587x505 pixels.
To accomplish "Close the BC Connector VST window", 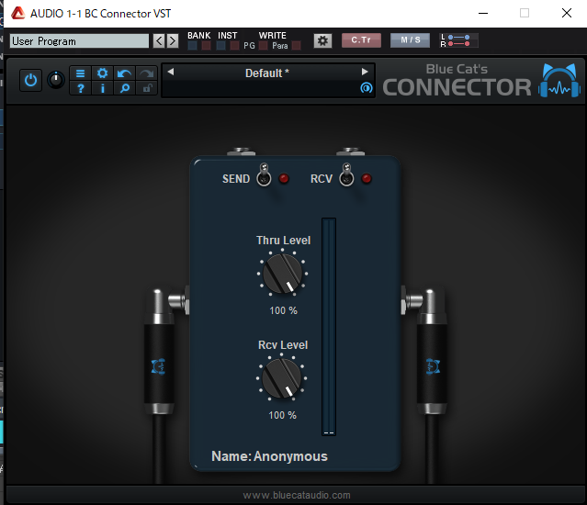I will point(567,13).
